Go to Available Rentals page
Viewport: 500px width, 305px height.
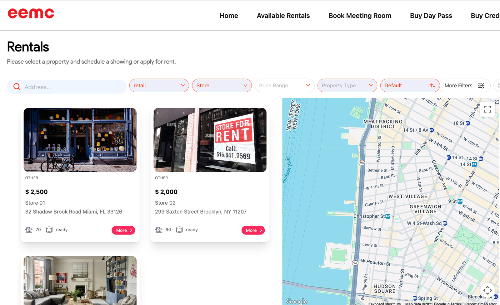pos(283,16)
